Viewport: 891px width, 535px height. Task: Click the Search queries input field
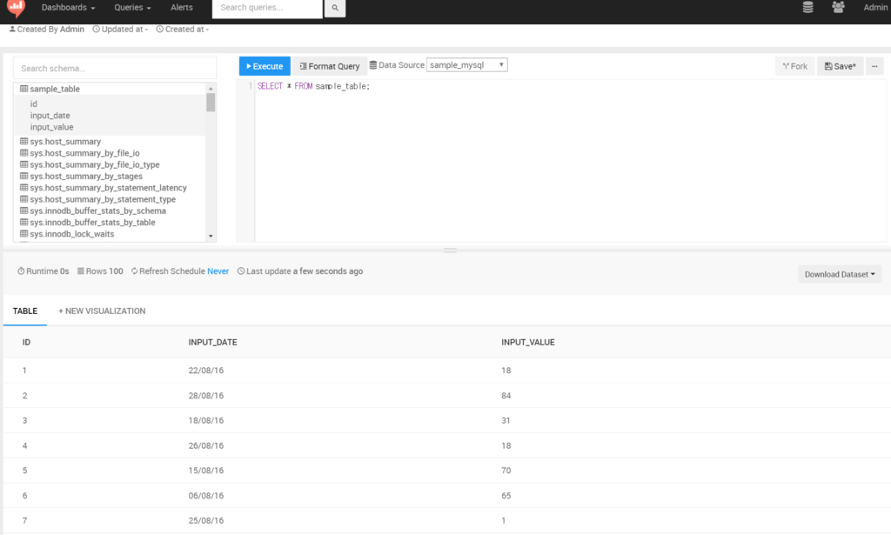(x=267, y=8)
